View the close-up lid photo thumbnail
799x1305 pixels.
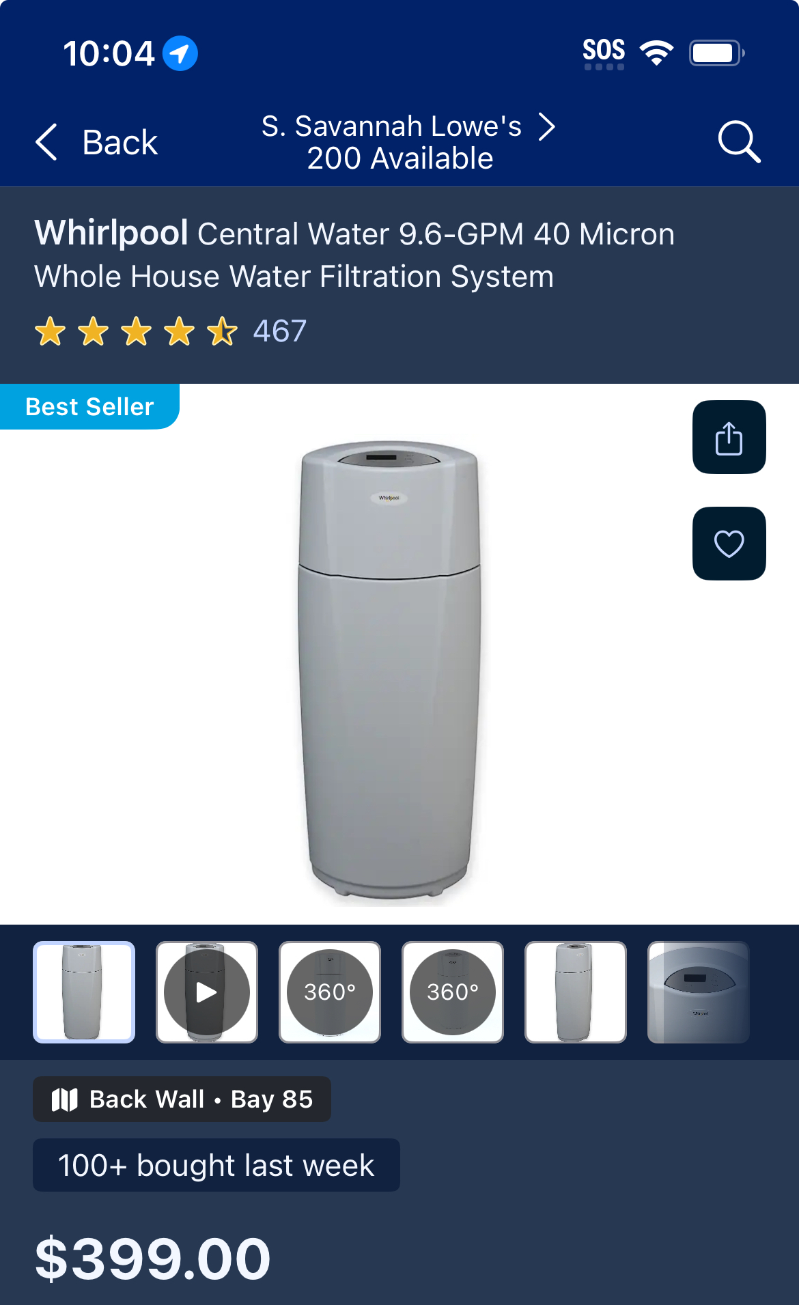699,992
